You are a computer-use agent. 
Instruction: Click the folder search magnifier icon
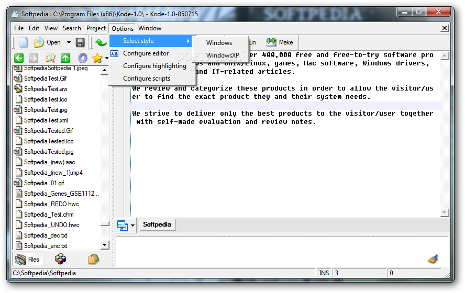[50, 58]
